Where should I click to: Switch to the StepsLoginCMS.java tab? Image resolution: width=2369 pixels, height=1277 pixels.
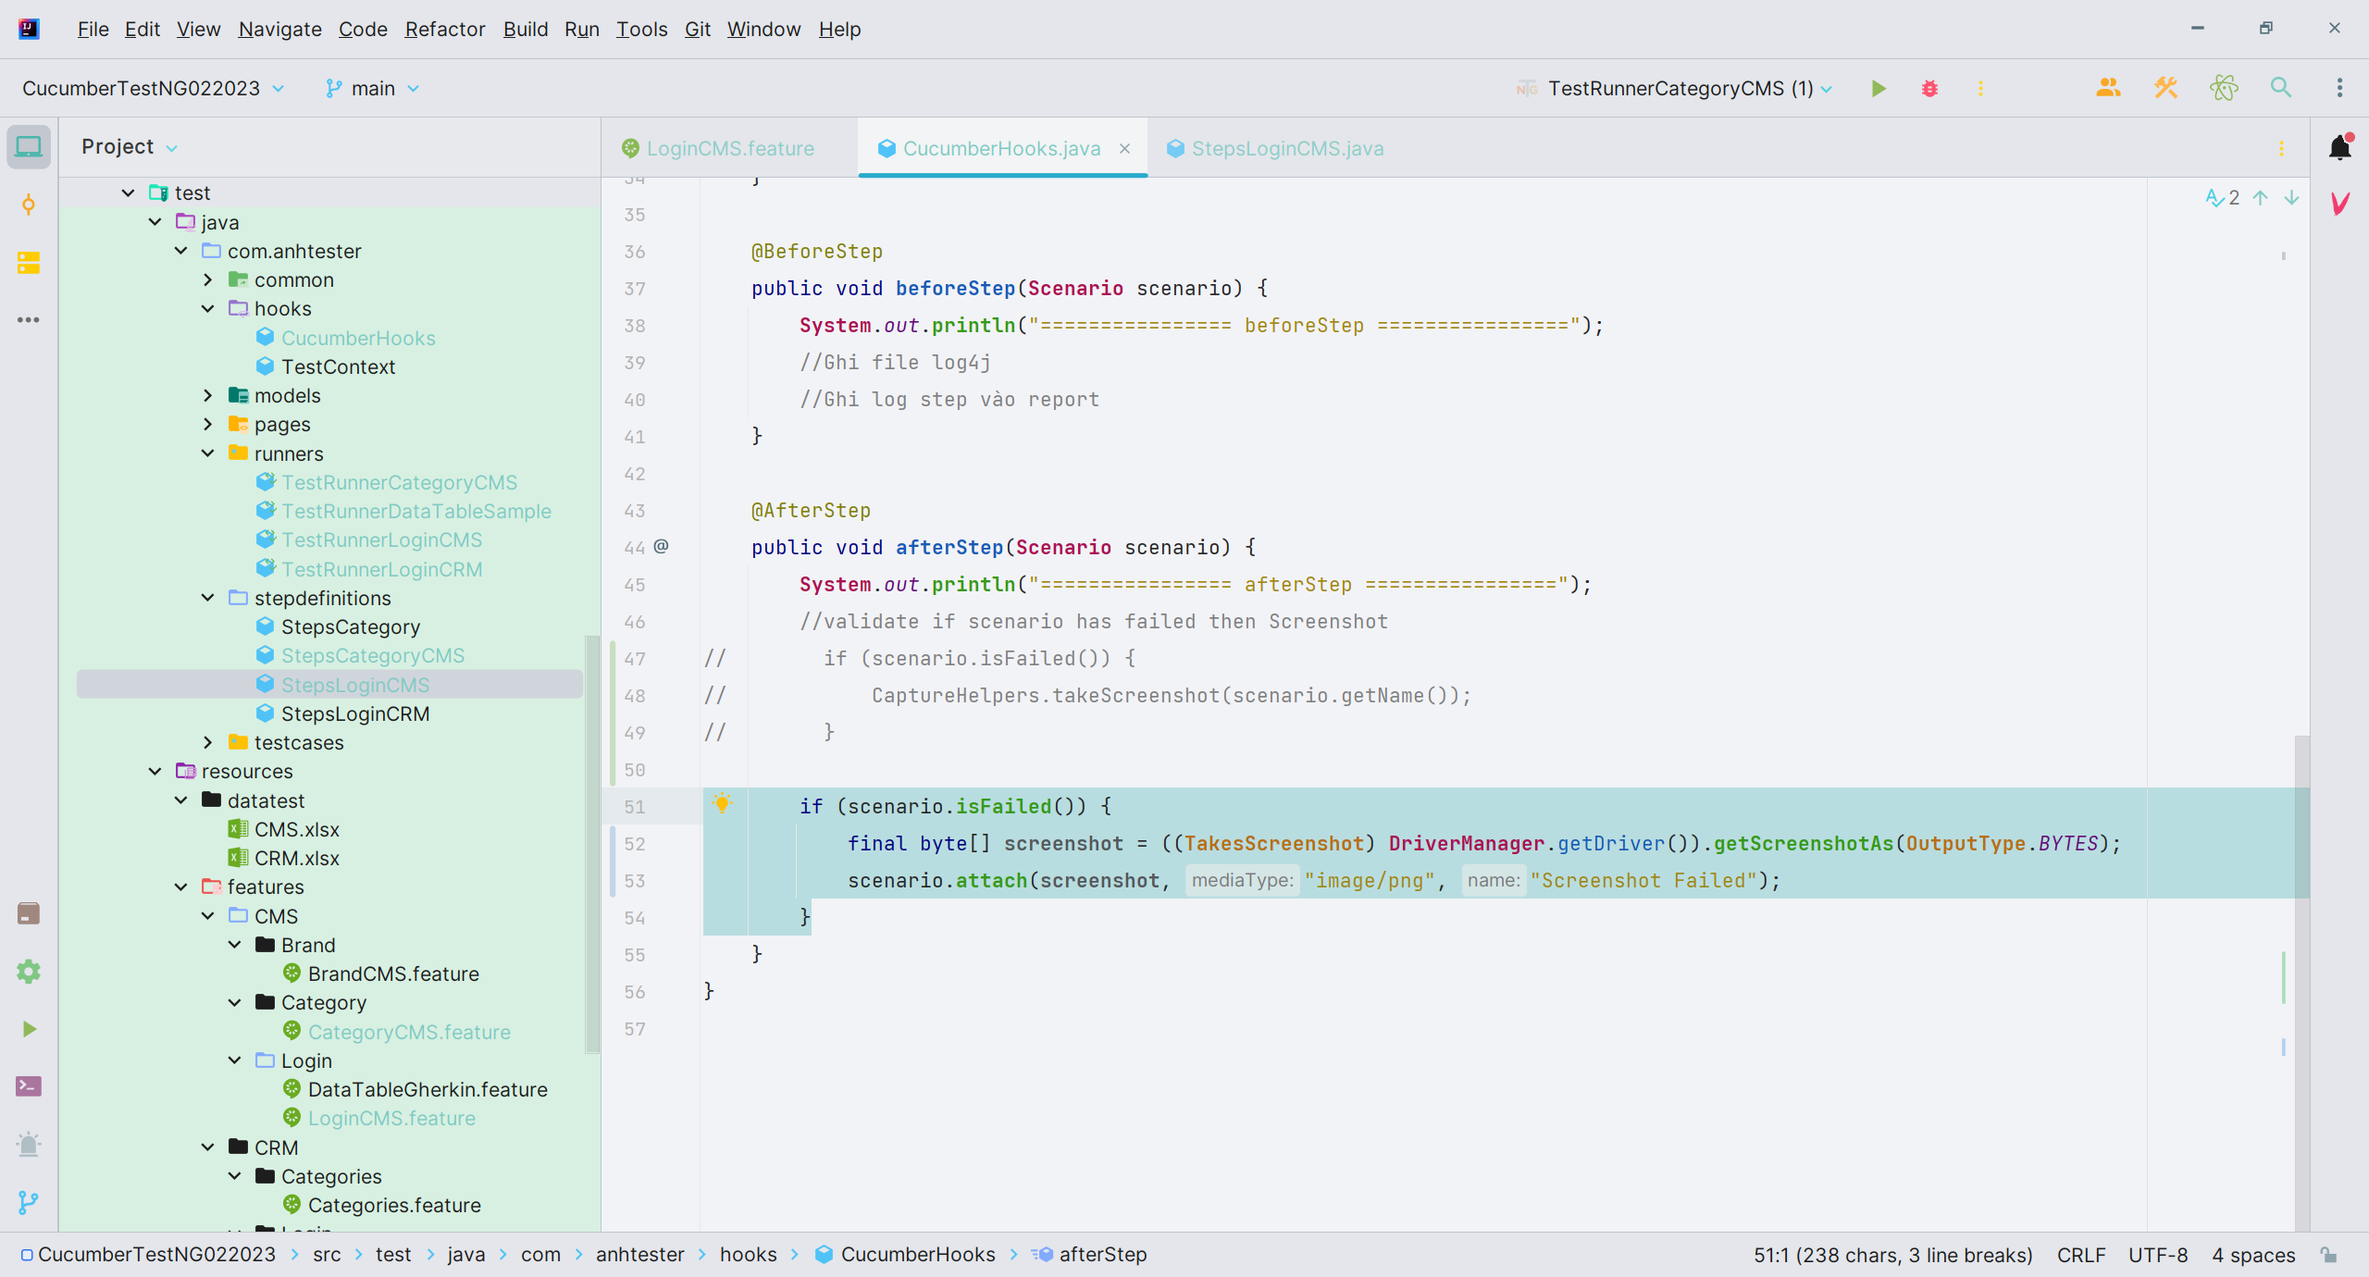[1276, 148]
